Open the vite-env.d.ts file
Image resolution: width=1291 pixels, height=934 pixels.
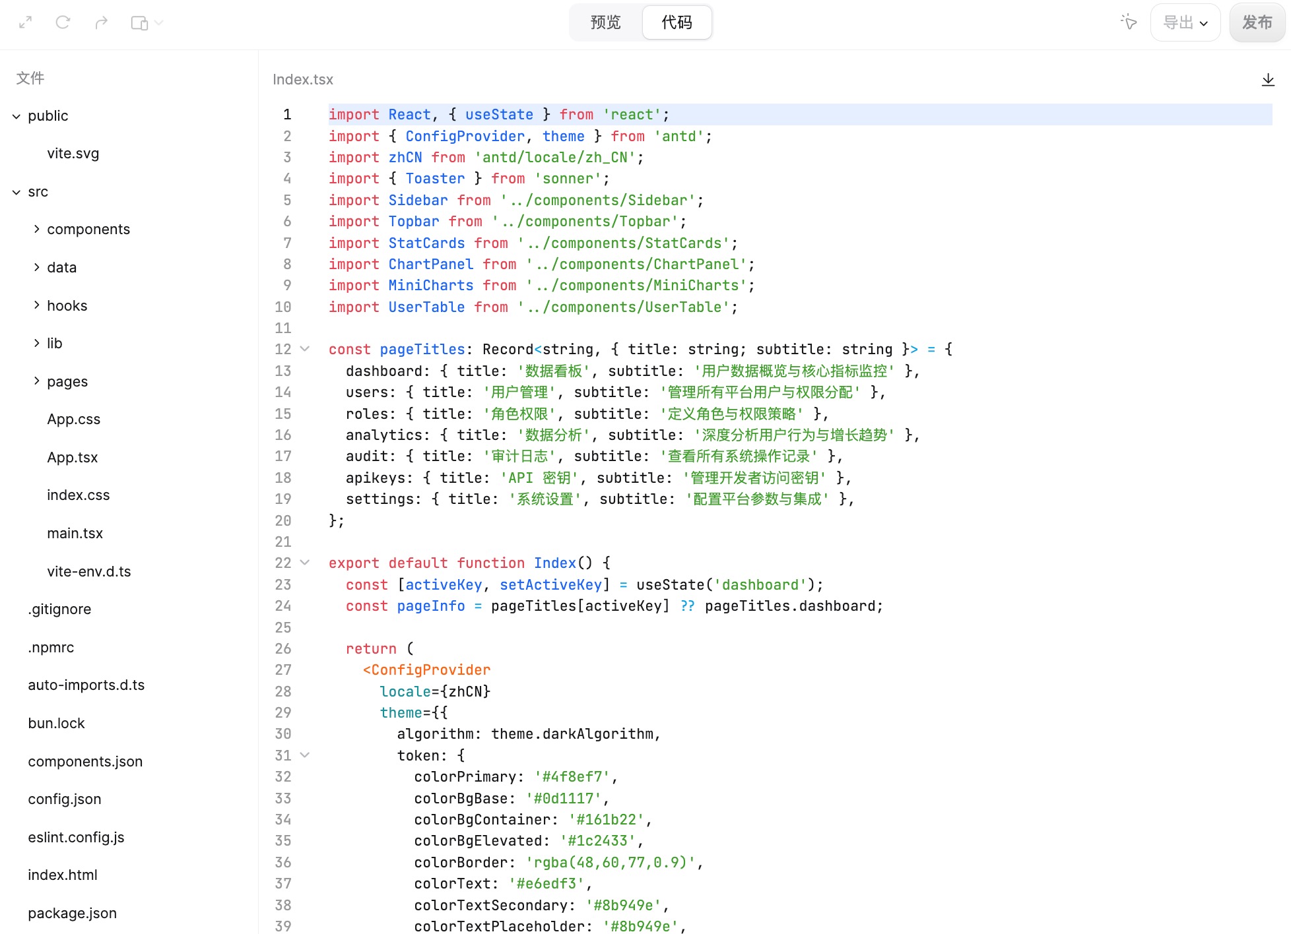[89, 571]
